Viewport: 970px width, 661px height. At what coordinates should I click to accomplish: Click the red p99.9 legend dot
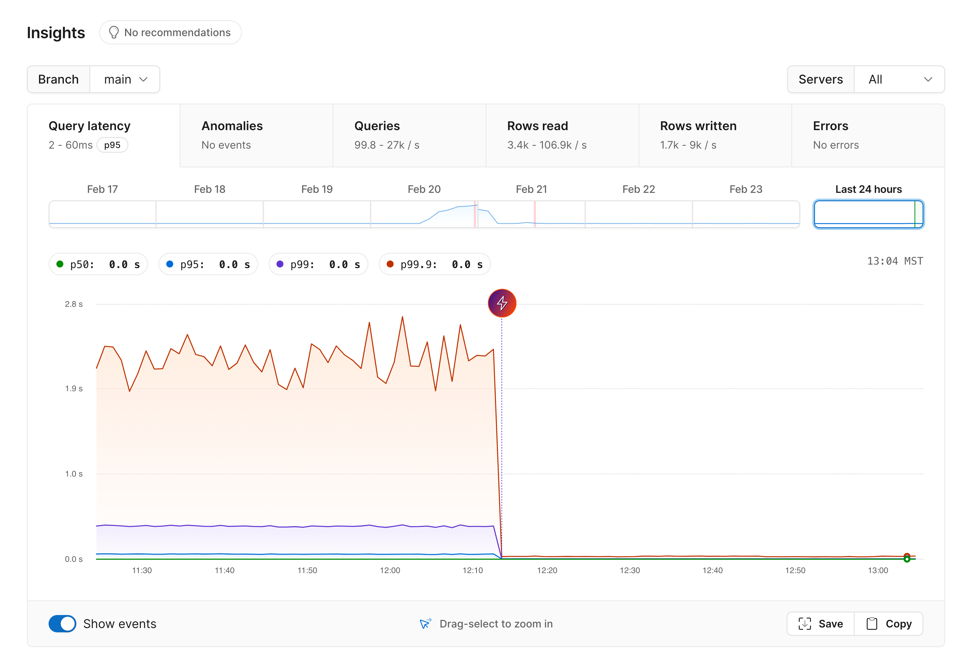tap(391, 264)
